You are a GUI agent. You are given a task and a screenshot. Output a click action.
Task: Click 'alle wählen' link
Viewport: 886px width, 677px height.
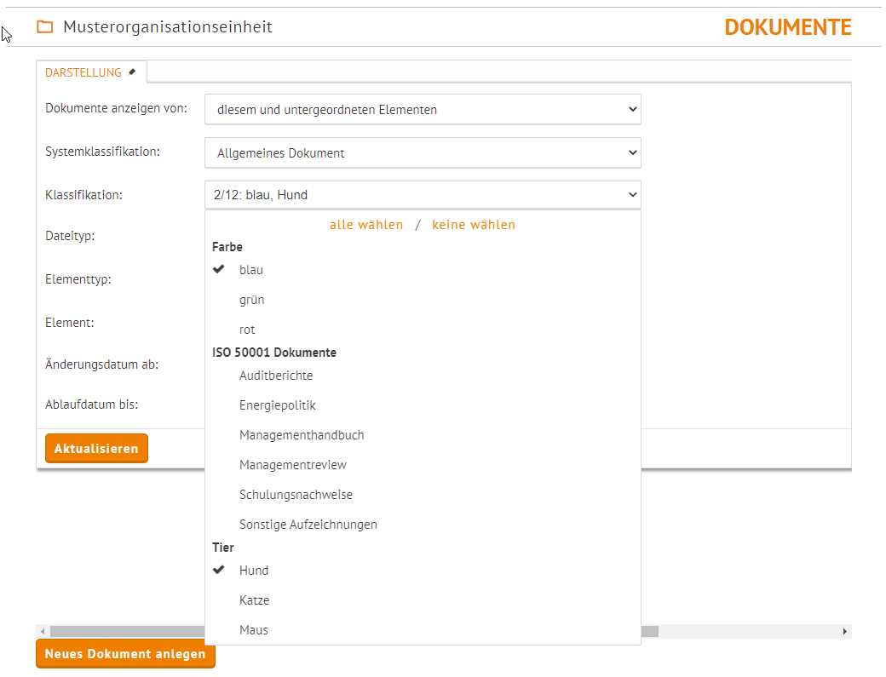(x=366, y=225)
